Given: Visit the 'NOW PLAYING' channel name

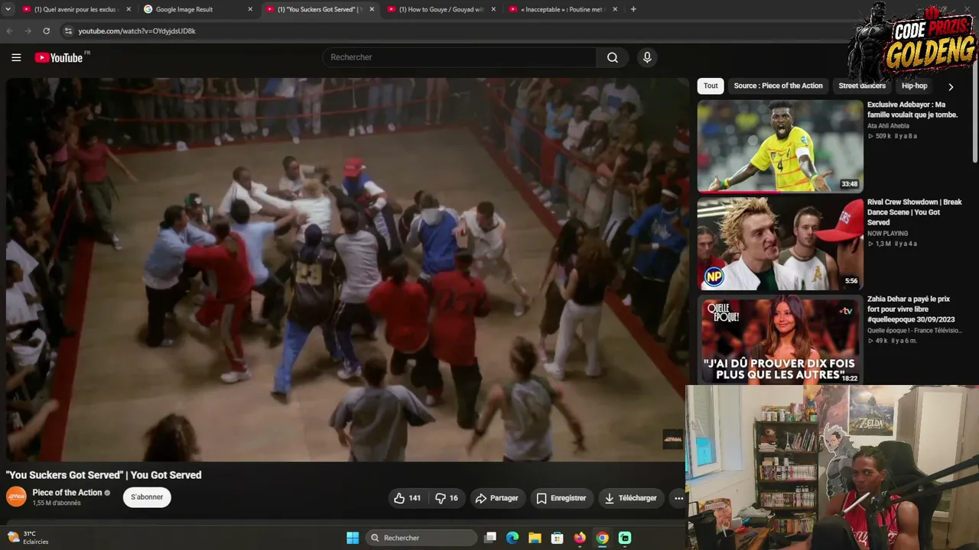Looking at the screenshot, I should point(887,234).
